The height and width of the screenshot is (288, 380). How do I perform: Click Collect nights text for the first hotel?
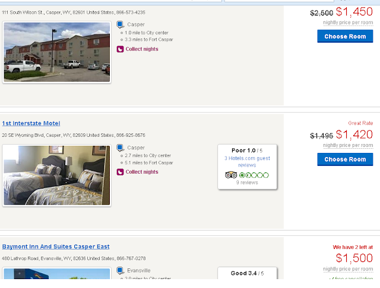142,49
